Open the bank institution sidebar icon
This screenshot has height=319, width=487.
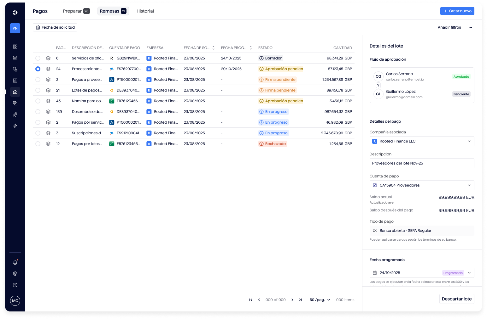[x=15, y=58]
